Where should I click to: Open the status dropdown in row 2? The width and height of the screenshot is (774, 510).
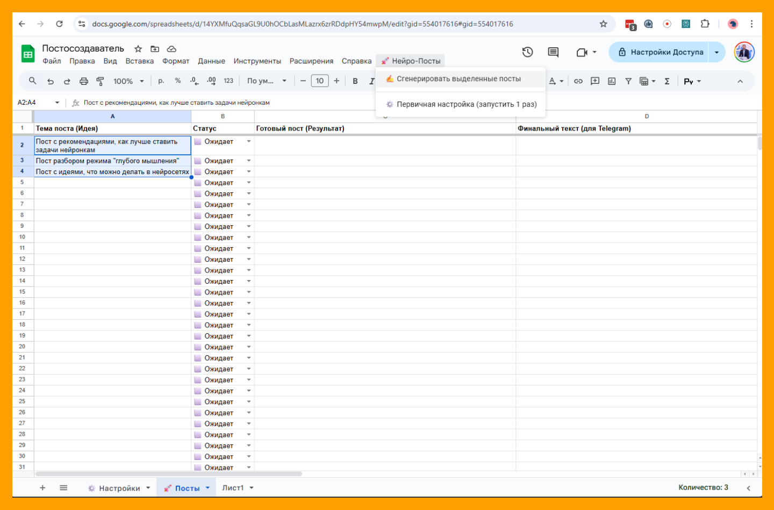(249, 142)
